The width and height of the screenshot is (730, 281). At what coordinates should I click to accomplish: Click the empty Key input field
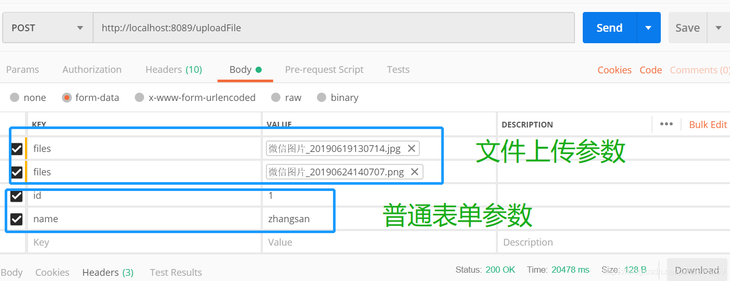pyautogui.click(x=144, y=242)
